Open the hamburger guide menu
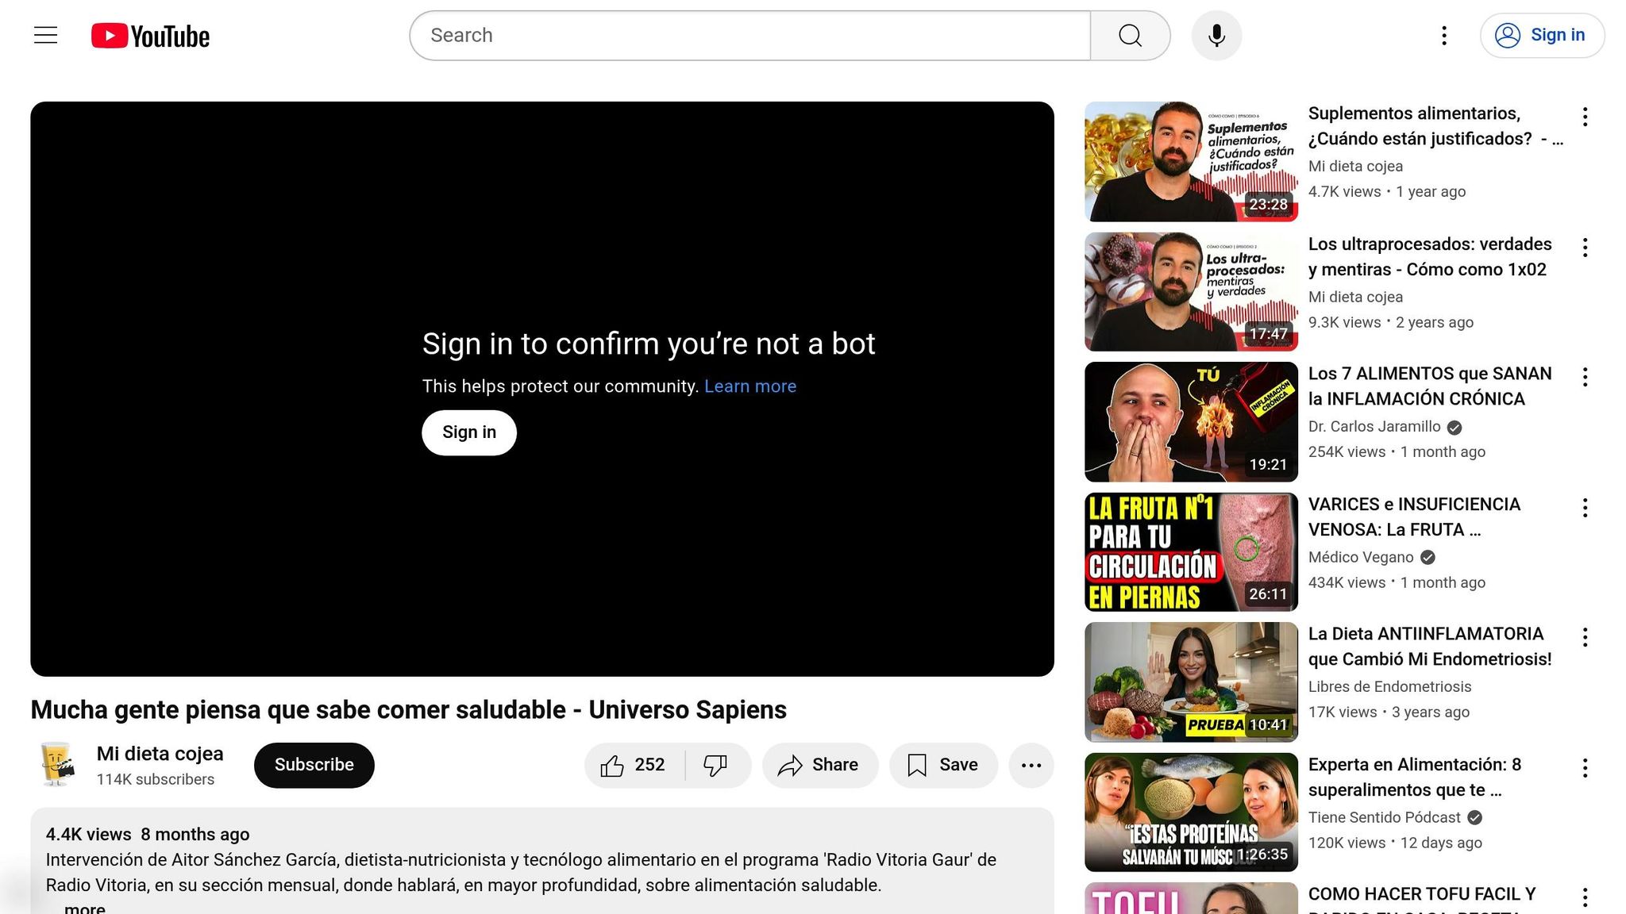The height and width of the screenshot is (914, 1626). pyautogui.click(x=46, y=36)
